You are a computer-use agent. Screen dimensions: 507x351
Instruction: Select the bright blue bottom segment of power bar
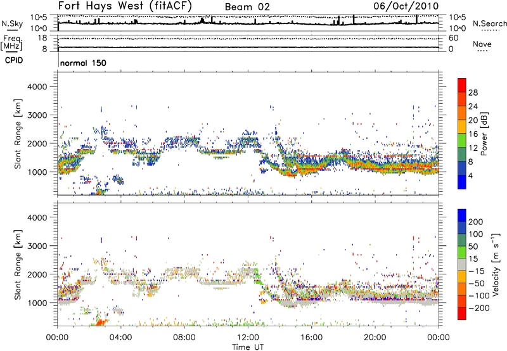[x=462, y=182]
